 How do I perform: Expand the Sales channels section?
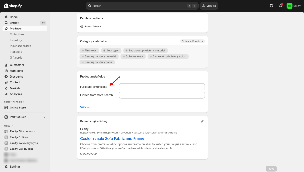point(14,102)
